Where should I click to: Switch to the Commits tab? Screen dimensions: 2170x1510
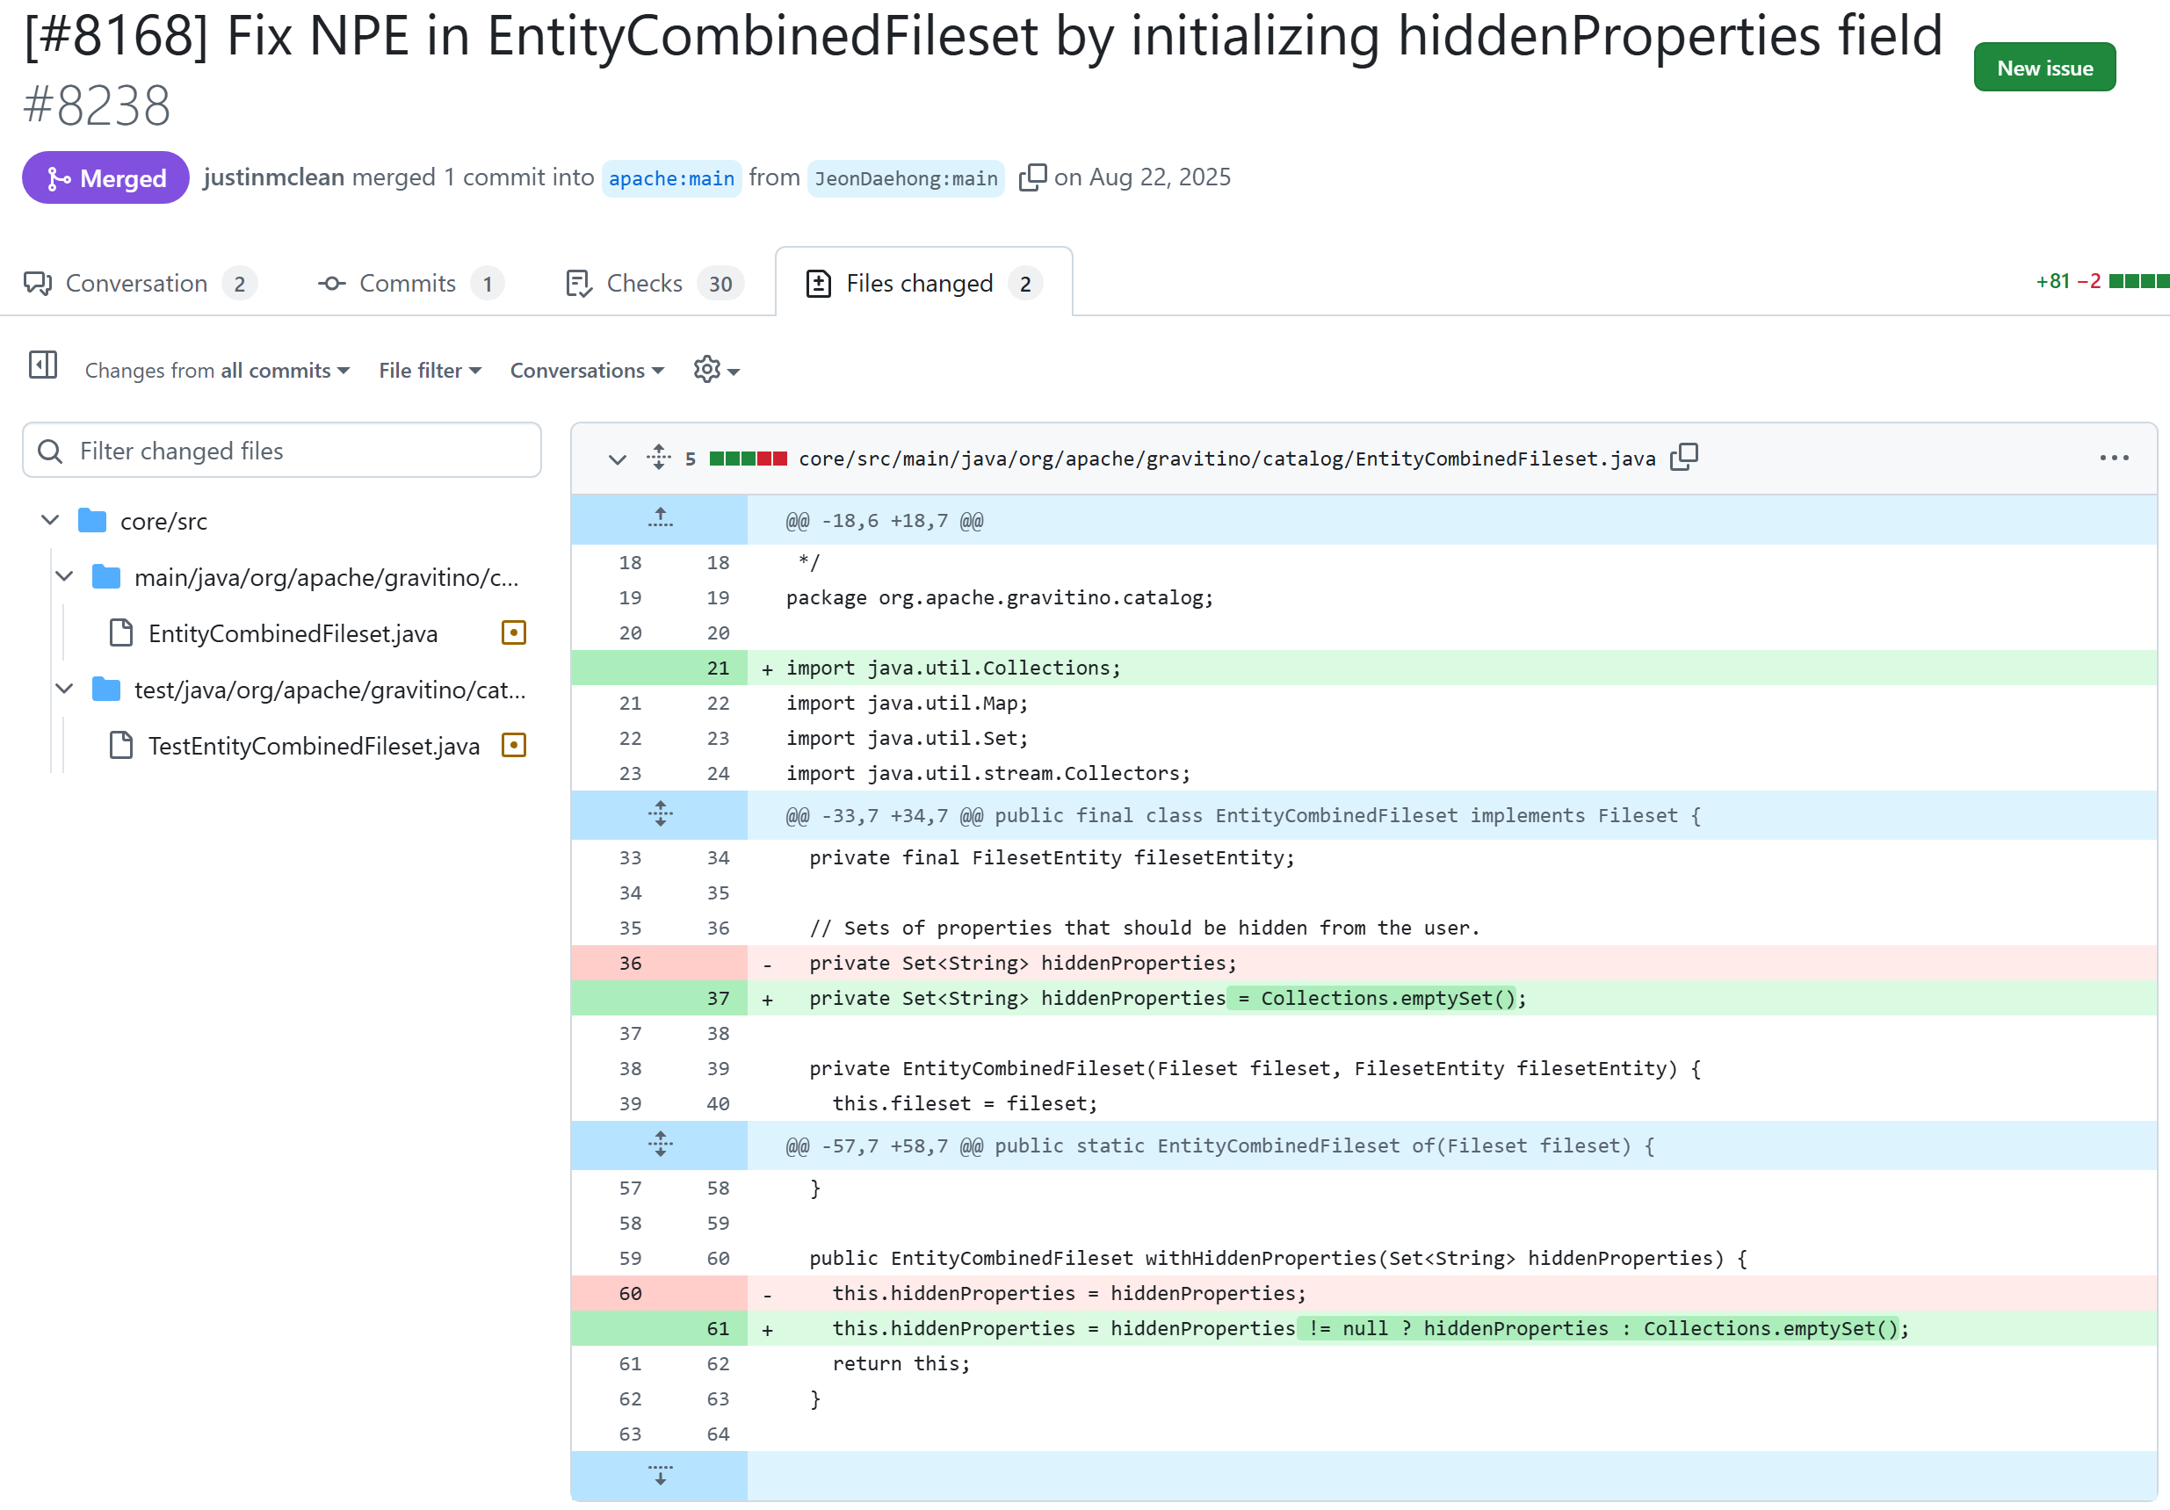[410, 284]
